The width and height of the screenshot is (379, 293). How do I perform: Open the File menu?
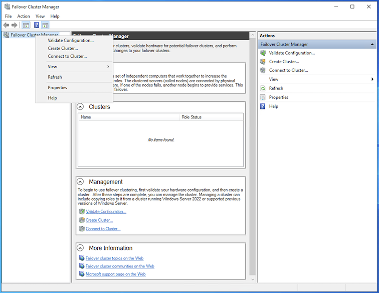tap(8, 16)
